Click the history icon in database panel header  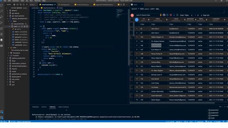pos(21,5)
